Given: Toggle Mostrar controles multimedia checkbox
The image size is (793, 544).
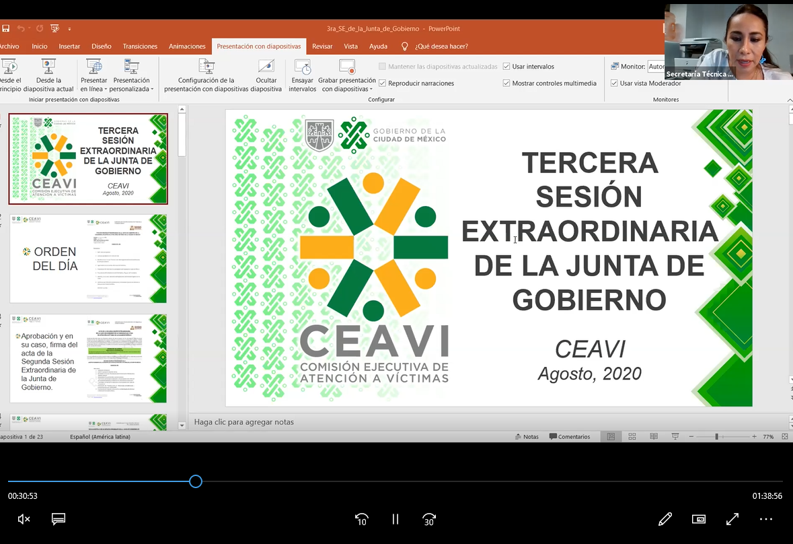Looking at the screenshot, I should 506,83.
